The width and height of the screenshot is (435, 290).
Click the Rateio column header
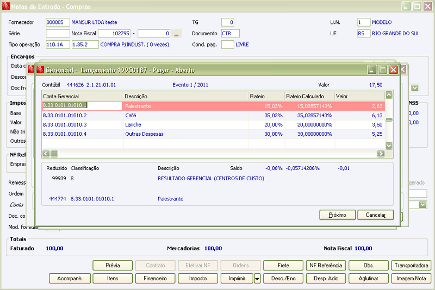pos(267,96)
